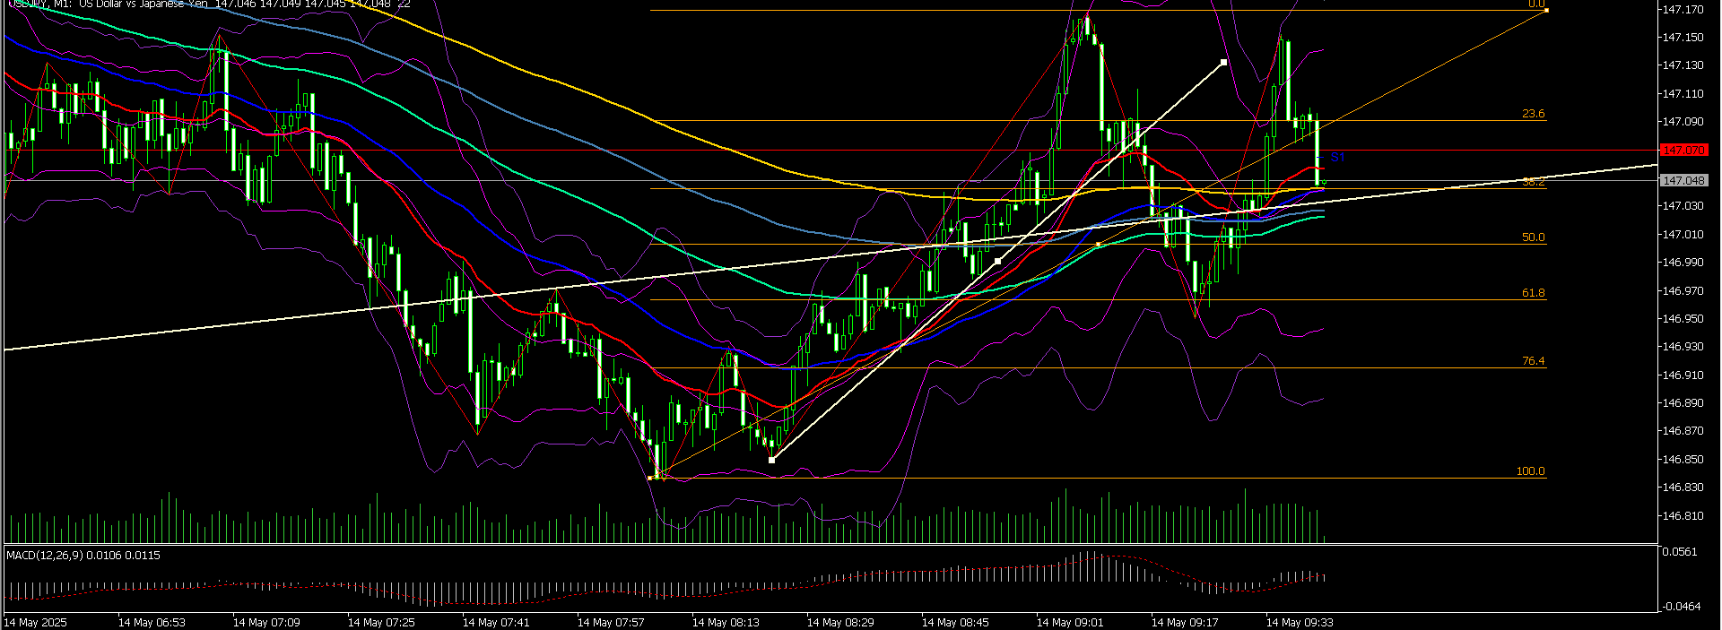1722x630 pixels.
Task: Select the Fibonacci 61.8 level label
Action: pos(1533,293)
